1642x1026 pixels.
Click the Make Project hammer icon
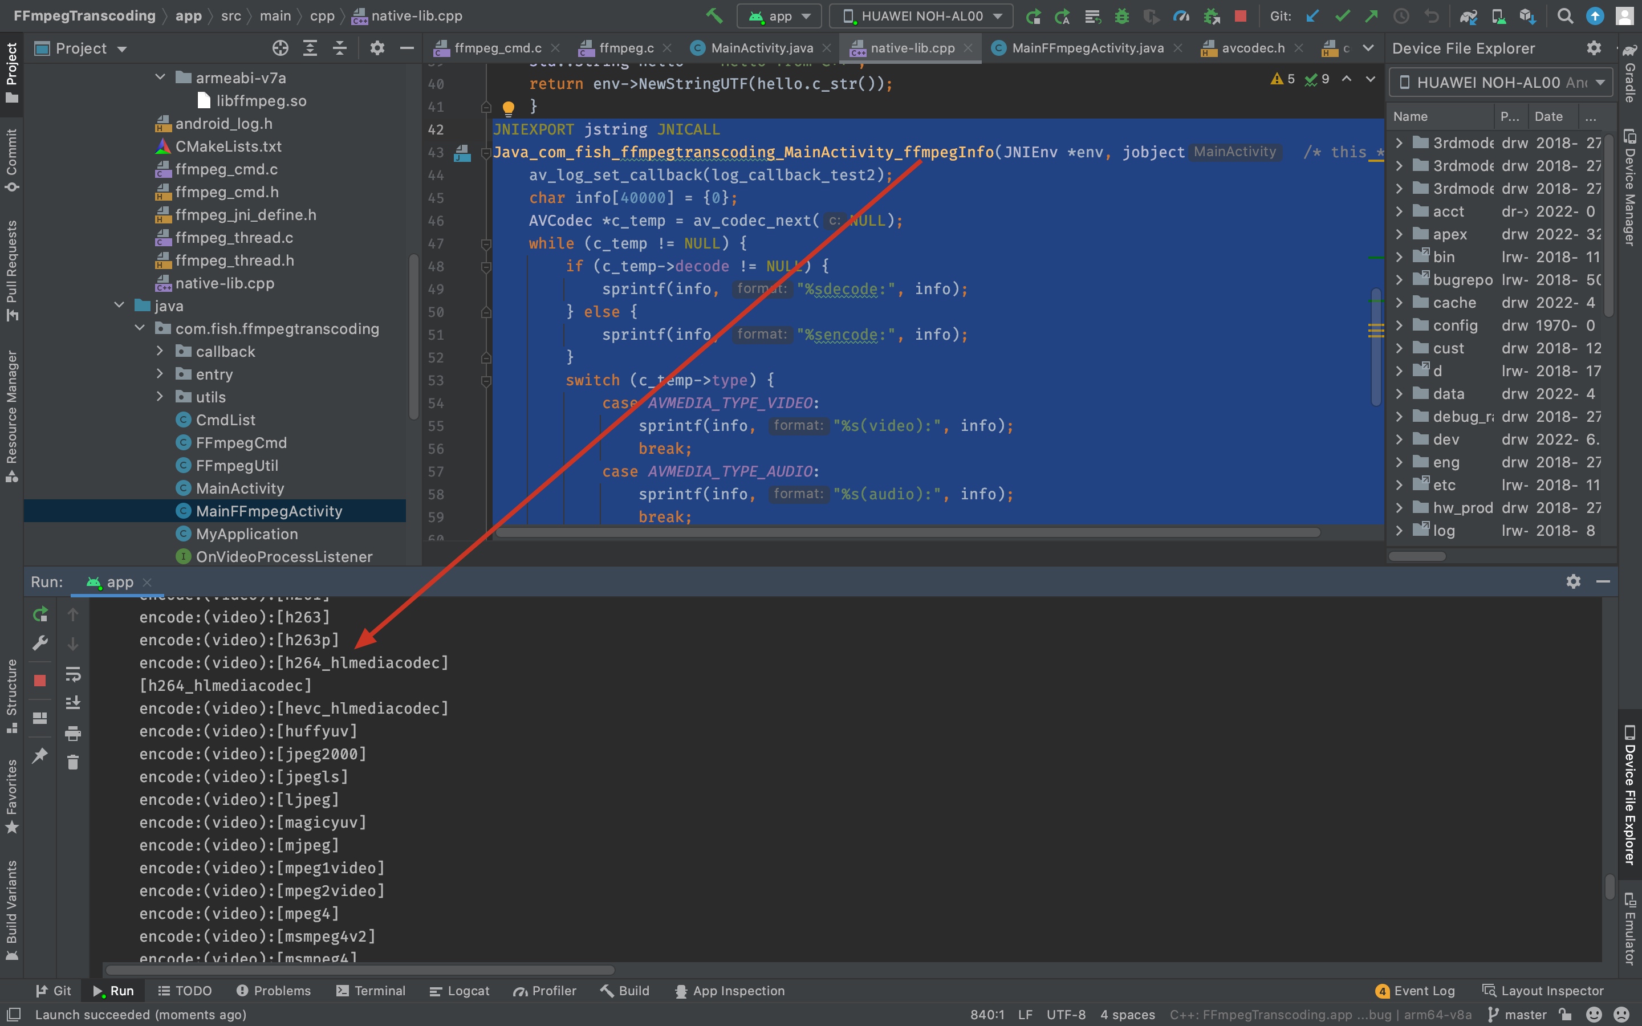point(714,15)
